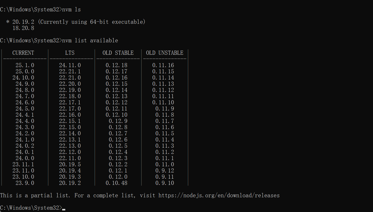The width and height of the screenshot is (373, 212).
Task: Select LTS version 20.19.3
Action: coord(70,177)
